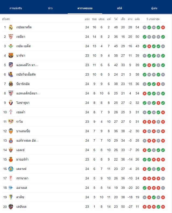Select the ผู้เล่น tab
Screen dimensions: 172x213
(154, 8)
